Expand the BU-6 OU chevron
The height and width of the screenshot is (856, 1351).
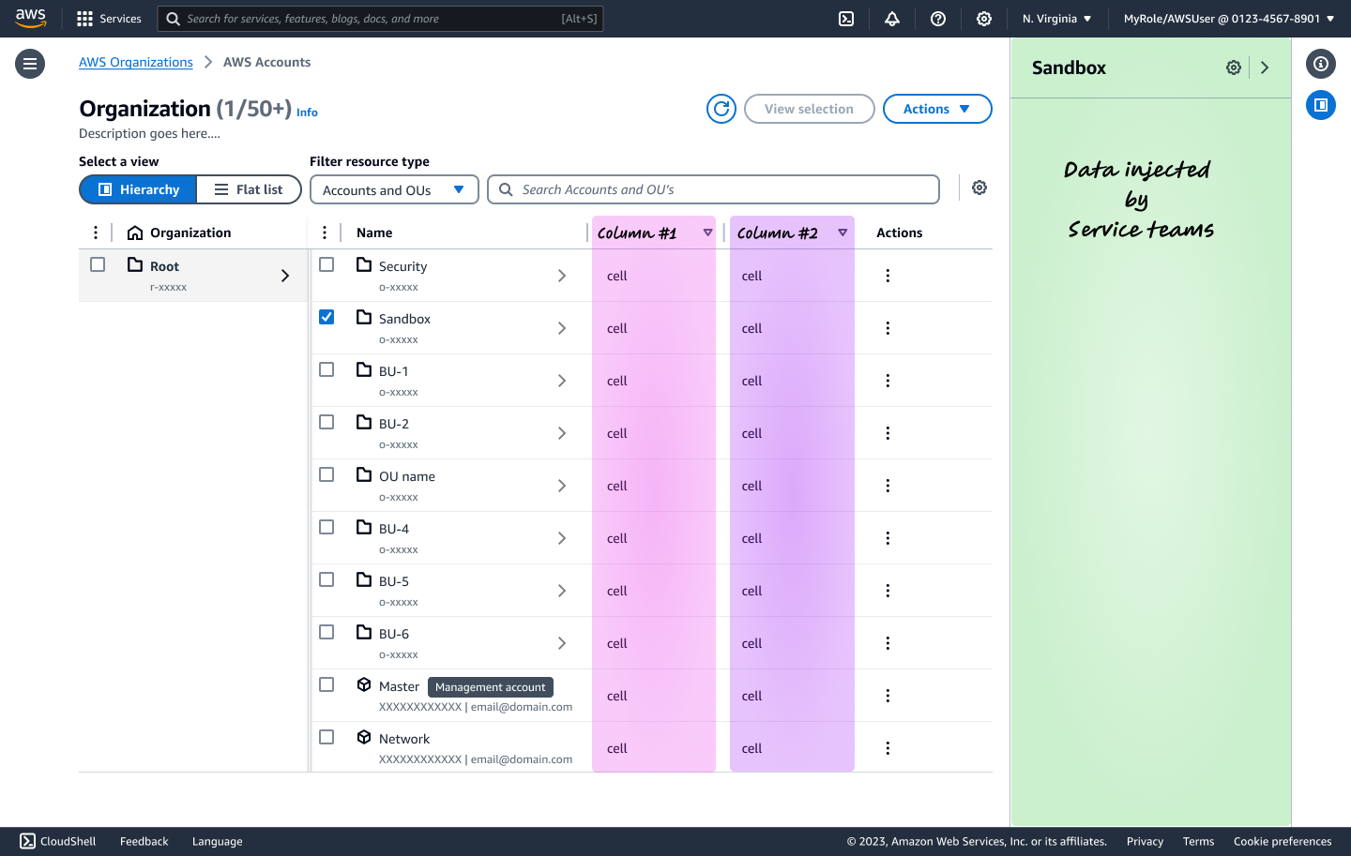click(x=562, y=643)
